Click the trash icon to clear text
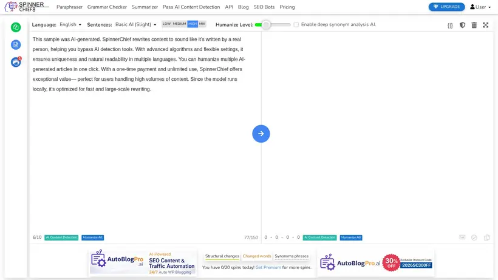Viewport: 498px width, 280px height. (x=474, y=25)
